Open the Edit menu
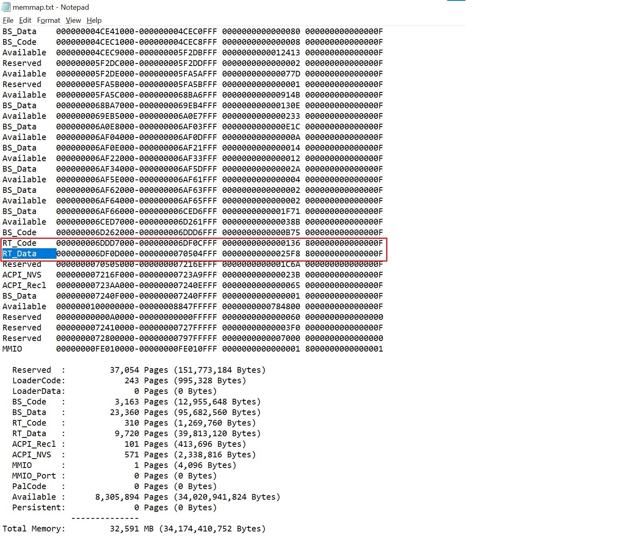This screenshot has width=625, height=542. [x=25, y=20]
